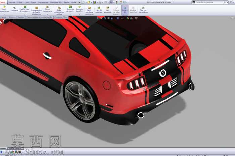Viewport: 235px width, 156px height.
Task: Click the Select cursor tool icon
Action: pyautogui.click(x=111, y=2)
